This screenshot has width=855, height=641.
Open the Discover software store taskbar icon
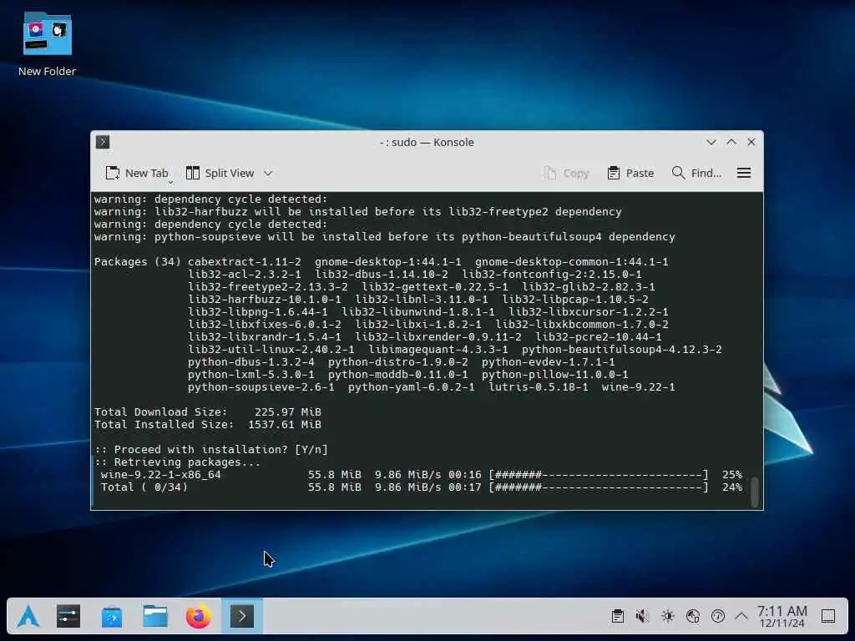click(x=112, y=617)
